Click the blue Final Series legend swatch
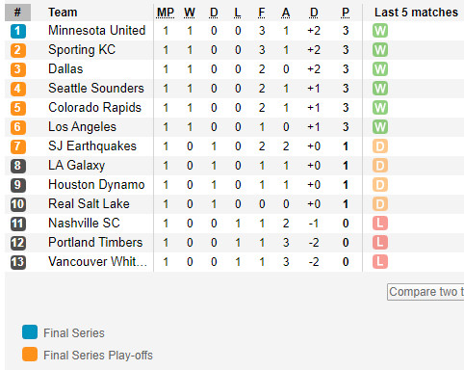 tap(30, 332)
